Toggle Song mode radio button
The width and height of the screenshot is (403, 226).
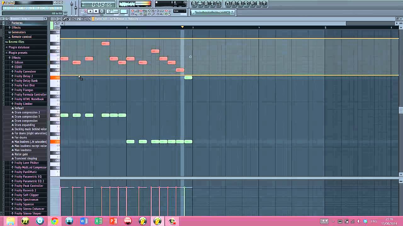pyautogui.click(x=85, y=12)
